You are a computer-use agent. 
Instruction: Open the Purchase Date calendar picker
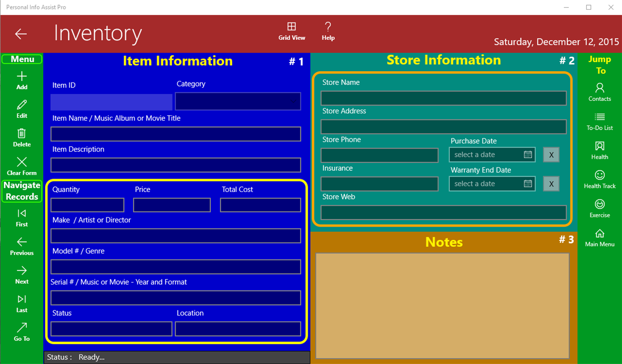pos(528,154)
